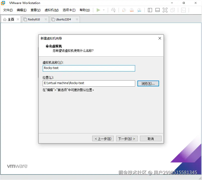Minimize the VMware Workstation window
Viewport: 202px width, 180px height.
coord(172,3)
